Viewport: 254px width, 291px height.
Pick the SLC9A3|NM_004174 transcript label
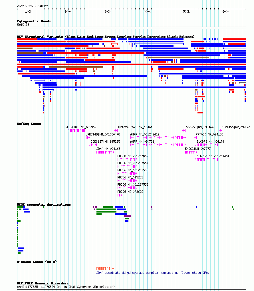(x=210, y=141)
